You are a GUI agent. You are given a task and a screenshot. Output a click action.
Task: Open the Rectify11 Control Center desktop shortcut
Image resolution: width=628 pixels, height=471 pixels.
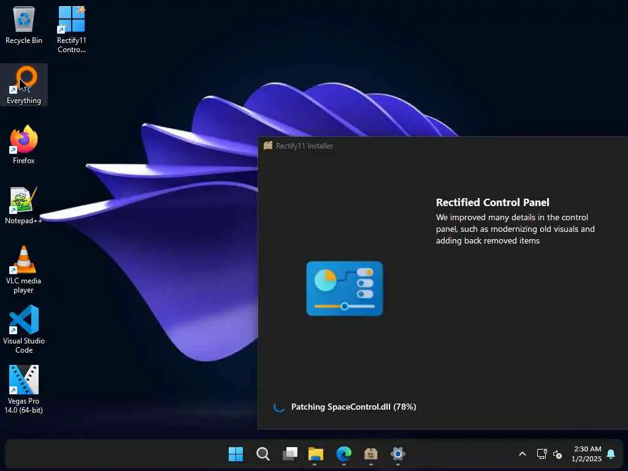72,29
